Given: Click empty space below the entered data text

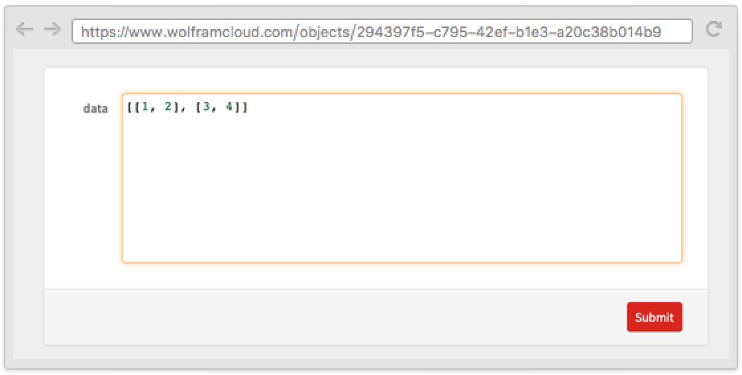Looking at the screenshot, I should [401, 189].
